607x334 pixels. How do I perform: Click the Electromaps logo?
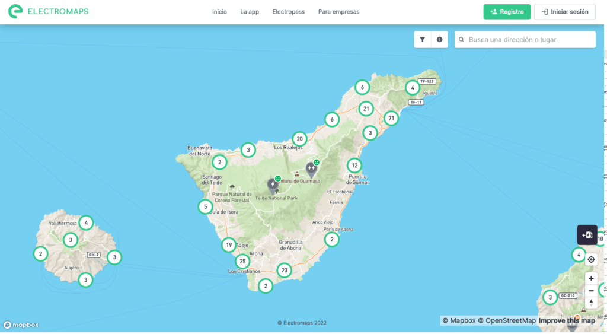(x=49, y=11)
